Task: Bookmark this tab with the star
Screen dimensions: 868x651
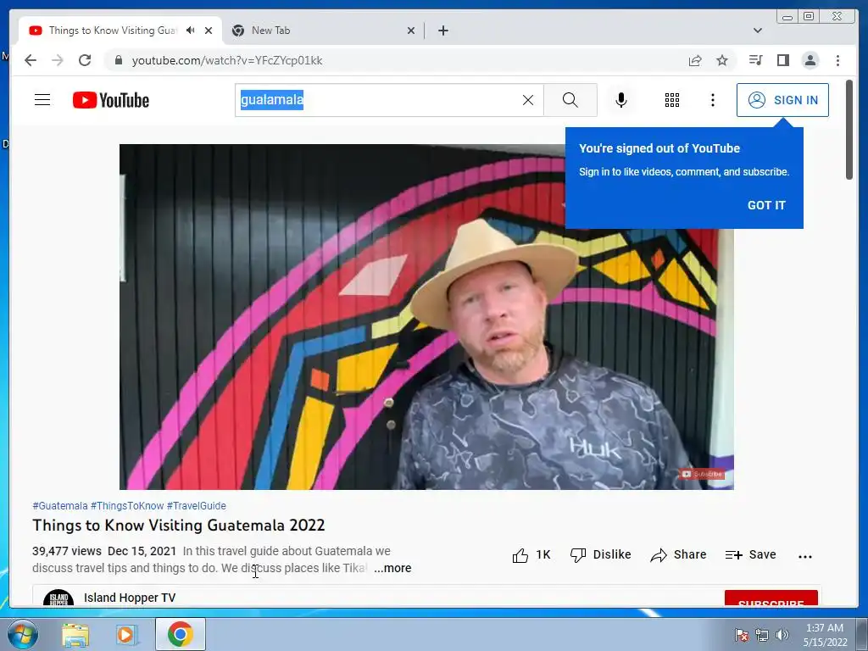Action: (722, 60)
